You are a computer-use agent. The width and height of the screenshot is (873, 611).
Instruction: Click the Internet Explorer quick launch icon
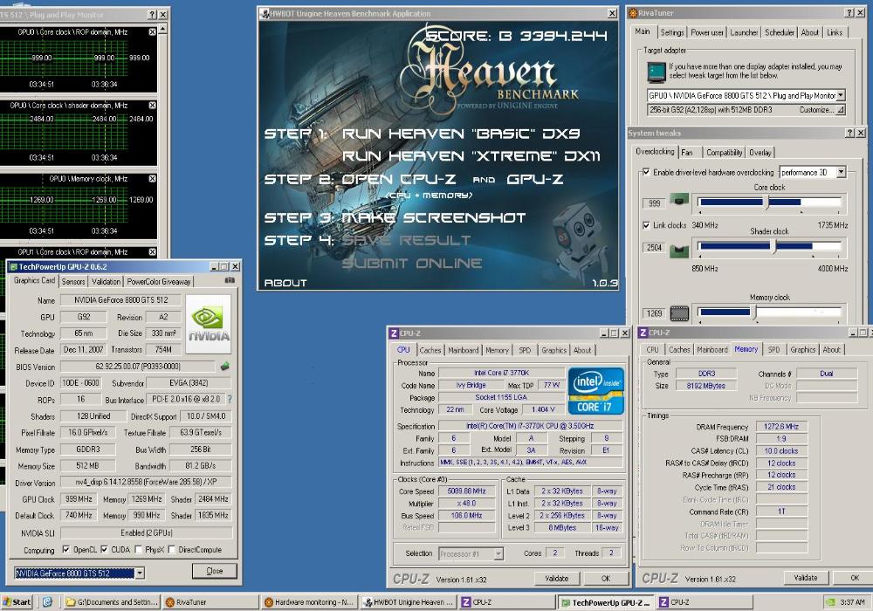47,601
